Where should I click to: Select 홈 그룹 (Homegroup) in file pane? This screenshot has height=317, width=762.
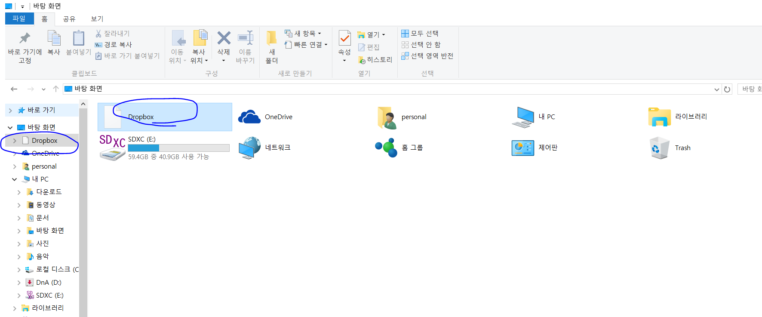pyautogui.click(x=399, y=148)
